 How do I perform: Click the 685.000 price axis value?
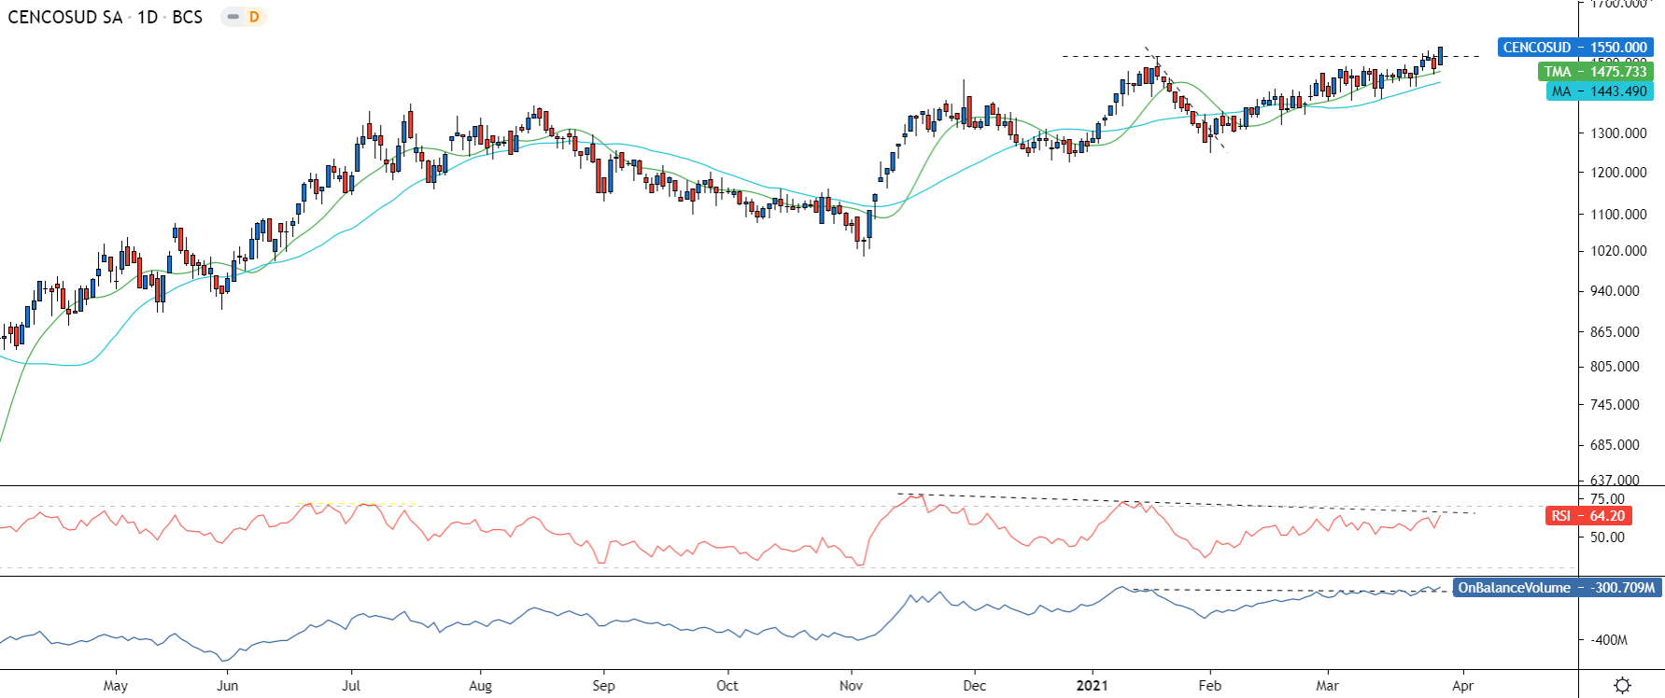(1615, 445)
